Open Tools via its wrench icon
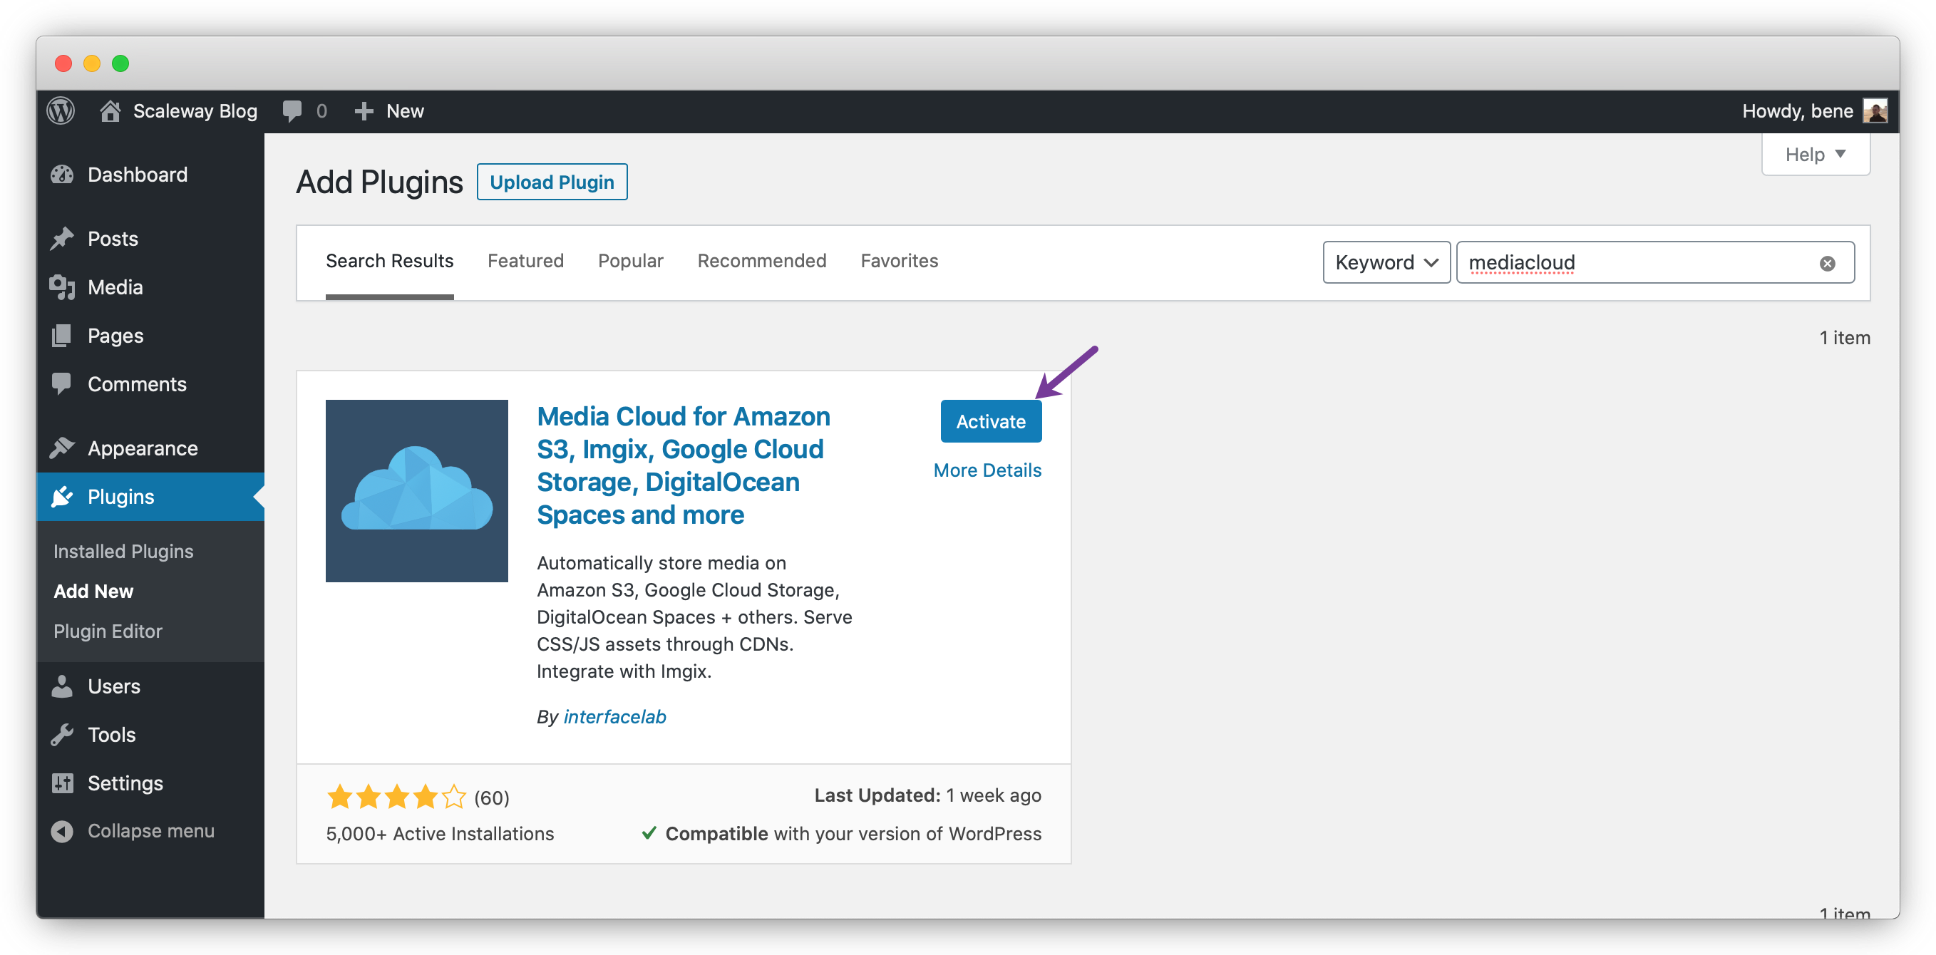This screenshot has height=955, width=1936. 63,734
